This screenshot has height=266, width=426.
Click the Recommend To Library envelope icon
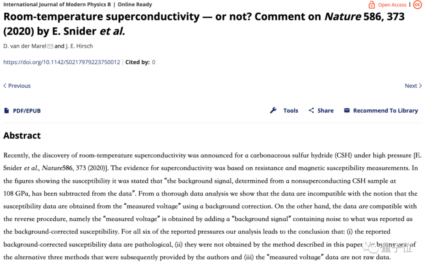pos(347,111)
